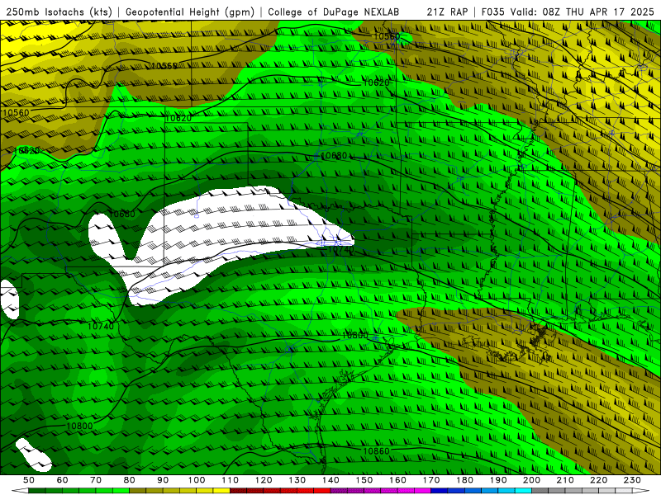The height and width of the screenshot is (495, 661).
Task: Click the "120" value on the color scale
Action: click(264, 480)
